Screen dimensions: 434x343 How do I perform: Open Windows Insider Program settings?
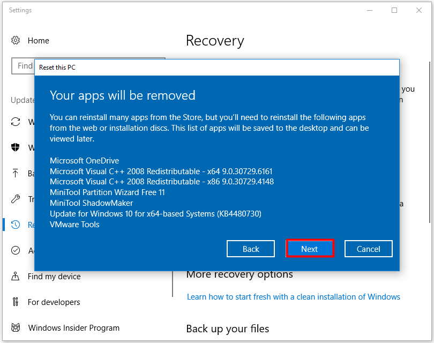pos(74,328)
